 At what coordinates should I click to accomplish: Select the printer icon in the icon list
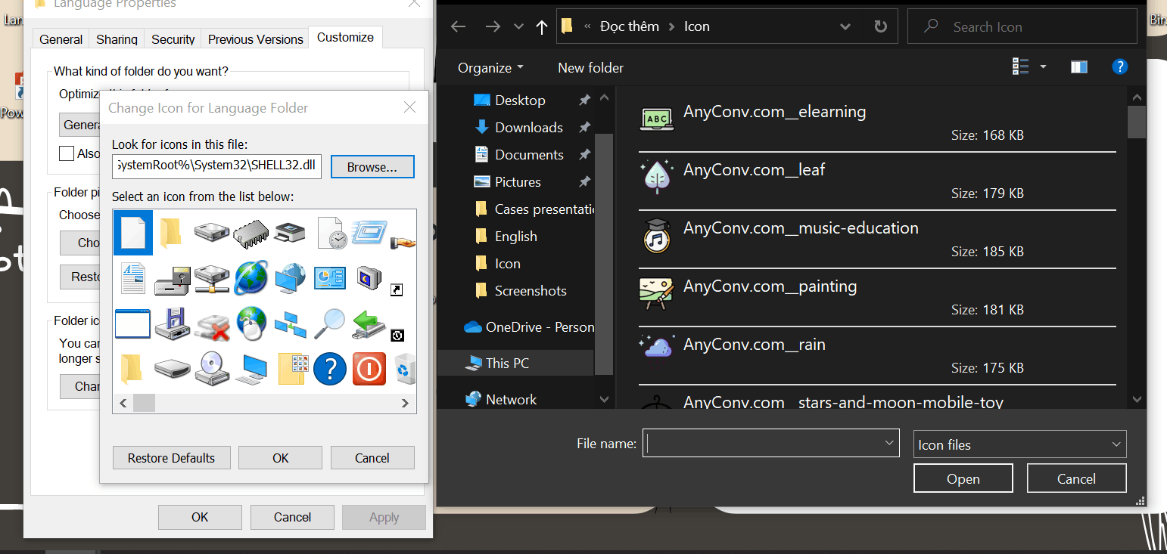coord(290,233)
